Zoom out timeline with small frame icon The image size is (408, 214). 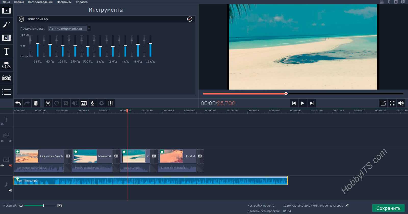click(21, 206)
